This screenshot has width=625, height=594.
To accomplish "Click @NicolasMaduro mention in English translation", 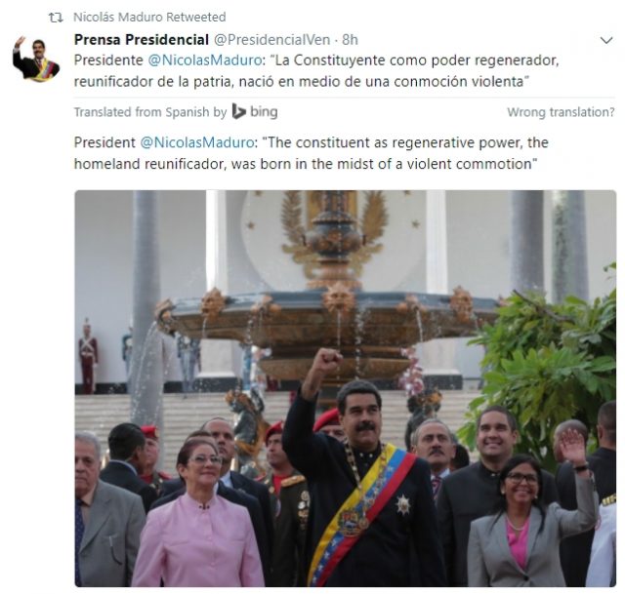I will pyautogui.click(x=197, y=142).
